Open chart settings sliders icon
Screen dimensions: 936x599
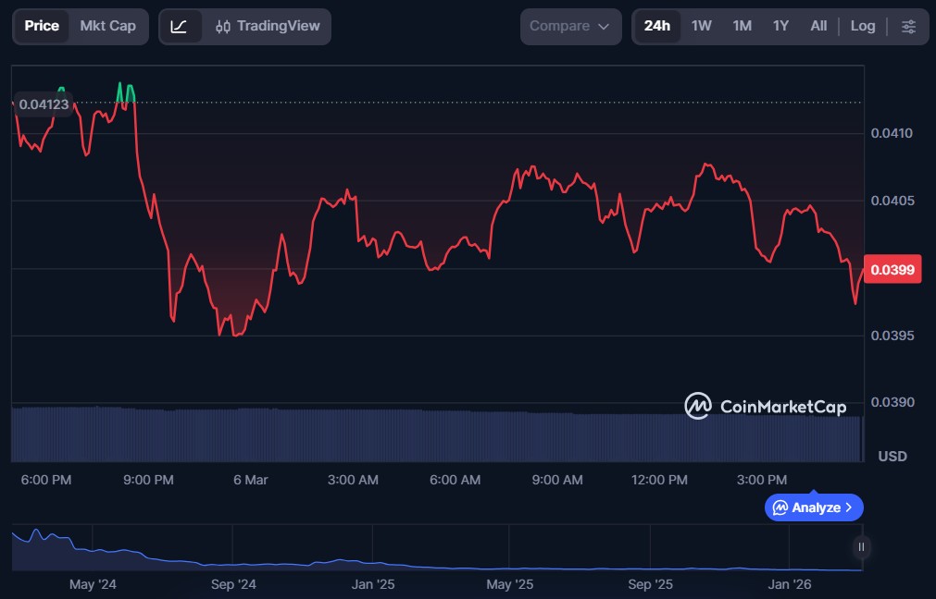[908, 27]
